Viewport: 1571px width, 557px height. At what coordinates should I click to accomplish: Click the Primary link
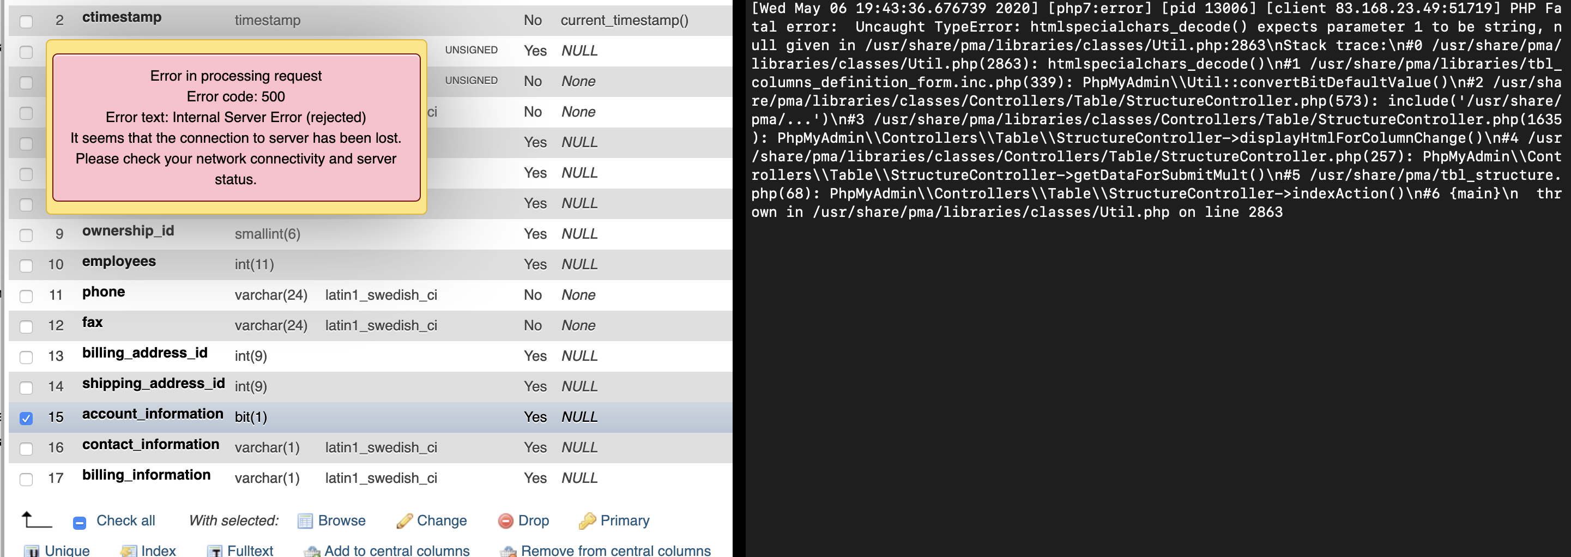[x=625, y=520]
